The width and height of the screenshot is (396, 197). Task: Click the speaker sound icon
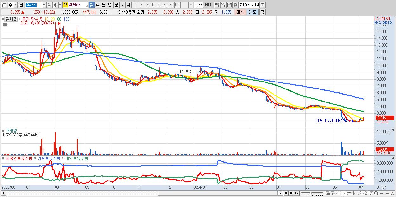(55, 5)
